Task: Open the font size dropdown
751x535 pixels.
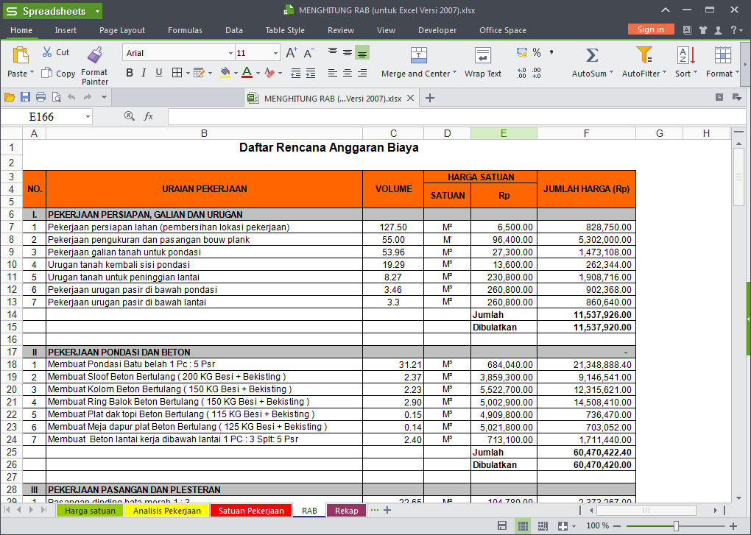Action: click(x=275, y=53)
